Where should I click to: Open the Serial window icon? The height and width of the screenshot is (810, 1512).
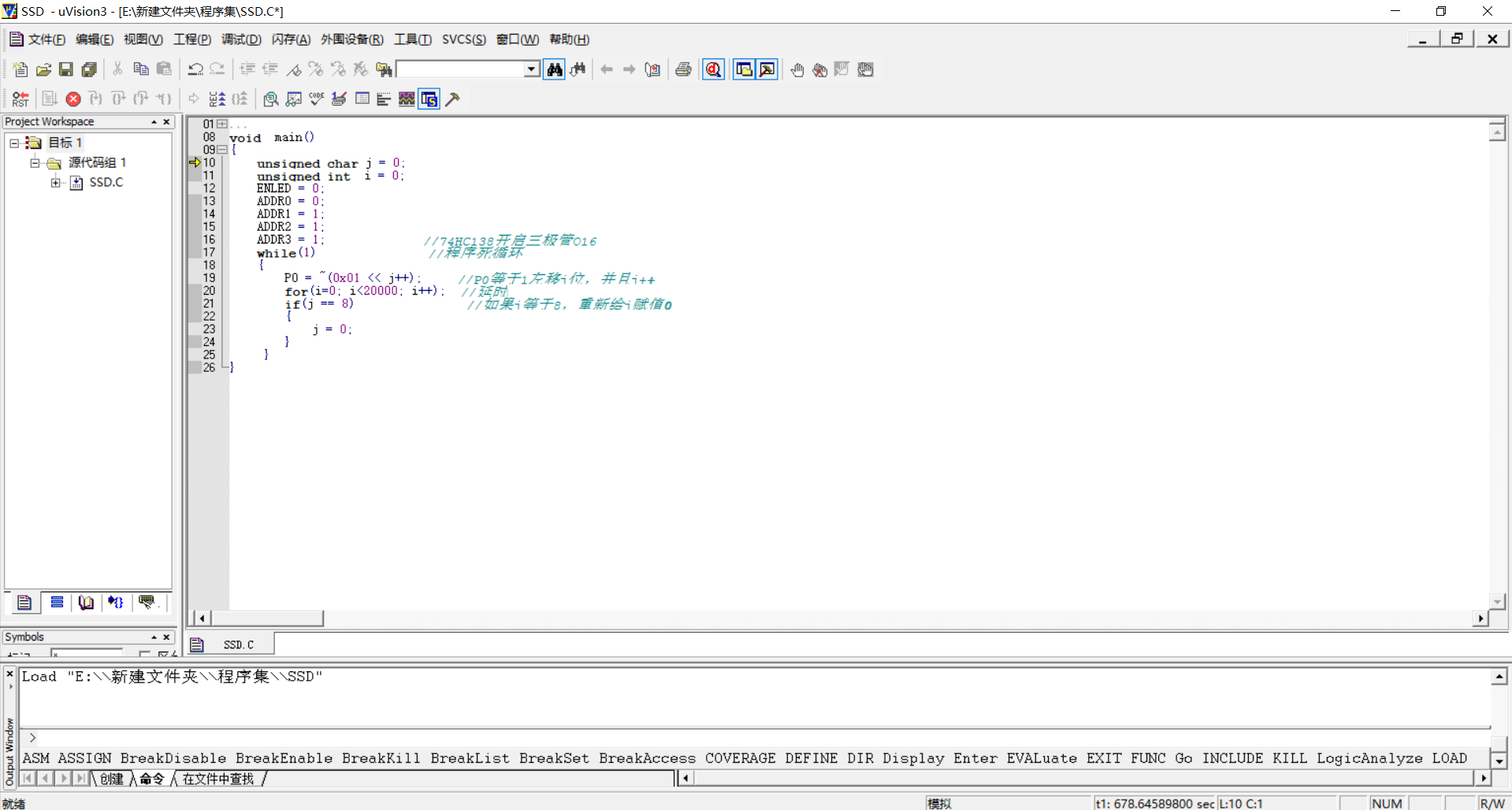click(340, 98)
